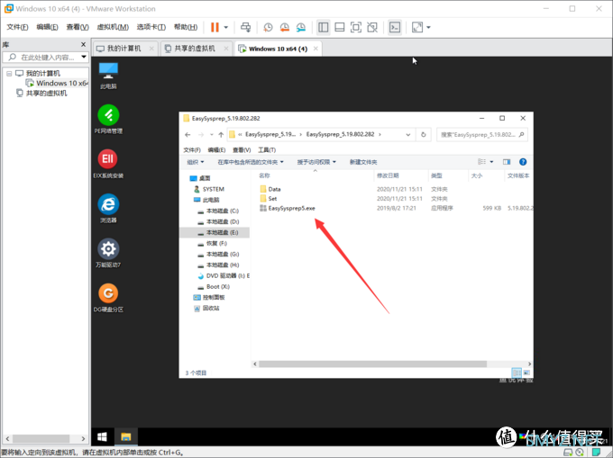This screenshot has height=458, width=613.
Task: Click the 此电脑 desktop icon
Action: (x=108, y=76)
